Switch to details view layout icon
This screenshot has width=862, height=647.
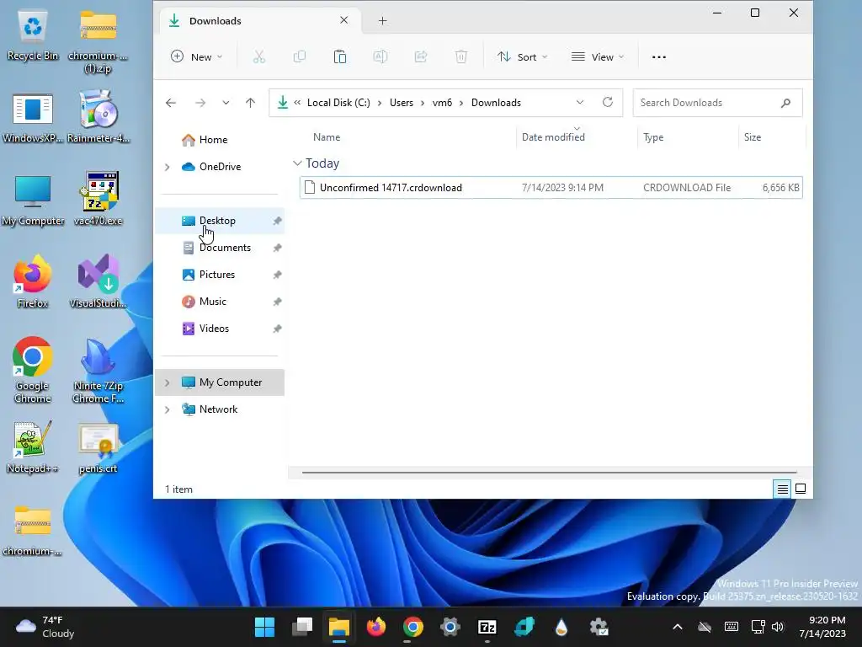click(782, 489)
